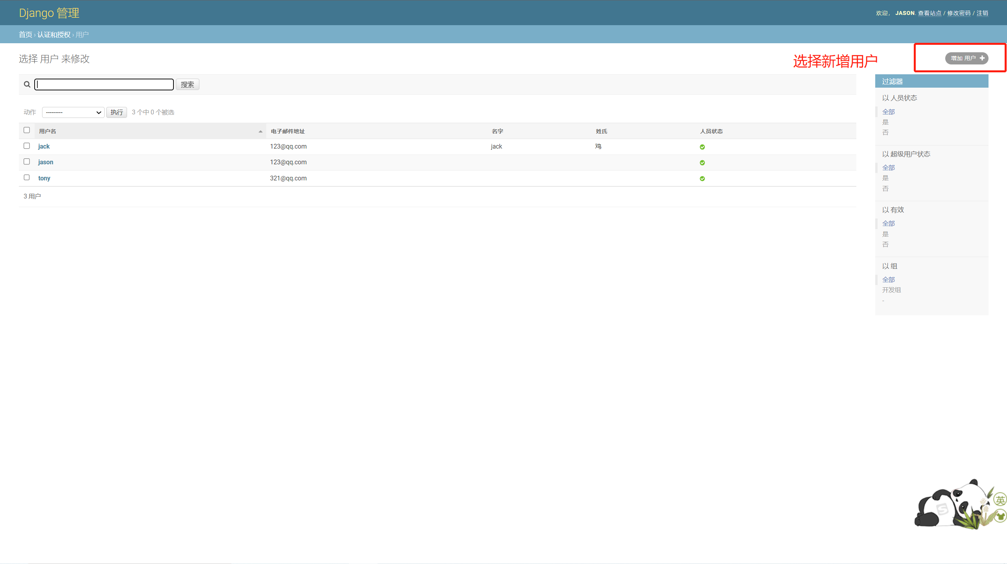Open 认证和授权 breadcrumb link
The image size is (1007, 564).
(x=54, y=35)
